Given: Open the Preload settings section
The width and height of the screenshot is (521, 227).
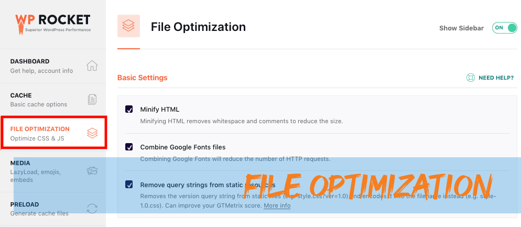Looking at the screenshot, I should (53, 209).
